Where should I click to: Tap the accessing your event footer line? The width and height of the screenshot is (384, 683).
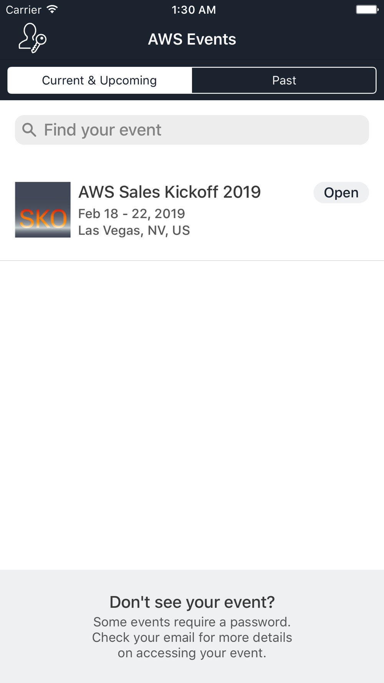pos(192,653)
